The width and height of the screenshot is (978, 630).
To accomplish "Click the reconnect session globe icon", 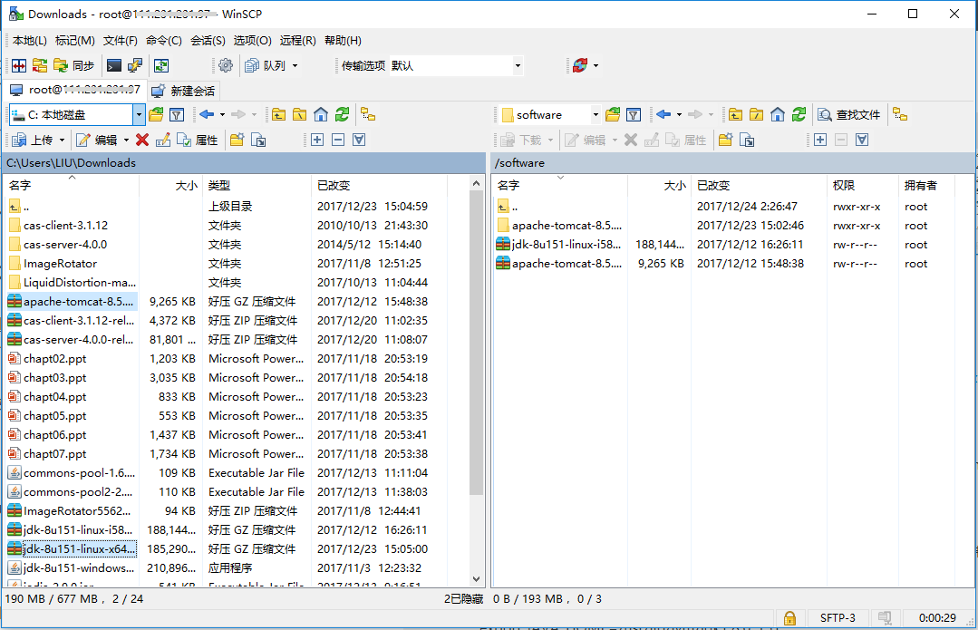I will coord(580,65).
